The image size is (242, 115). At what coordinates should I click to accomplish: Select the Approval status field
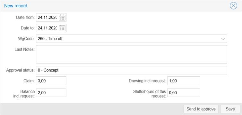coord(132,70)
